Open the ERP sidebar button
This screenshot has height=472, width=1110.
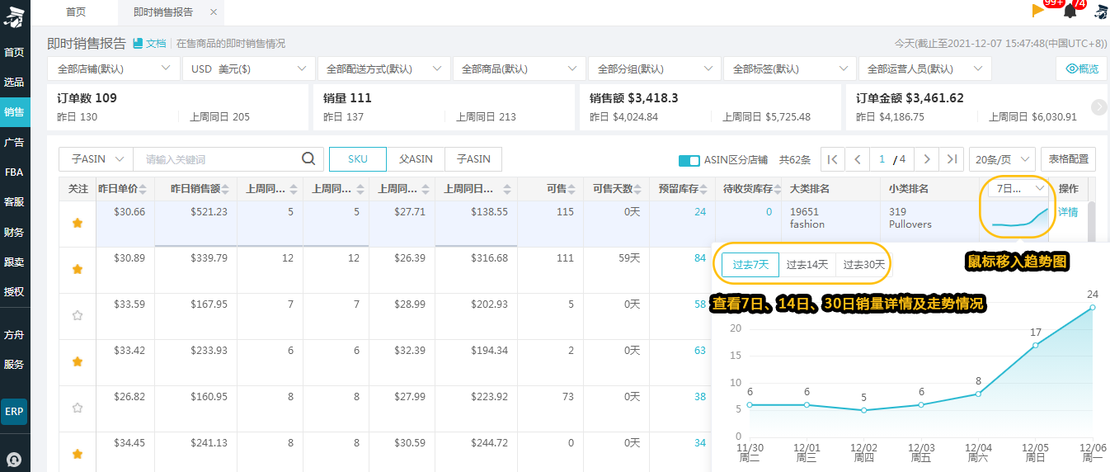coord(14,411)
